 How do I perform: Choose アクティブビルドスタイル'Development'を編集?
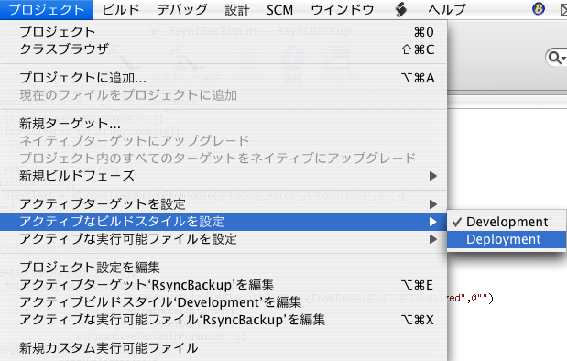click(x=224, y=302)
